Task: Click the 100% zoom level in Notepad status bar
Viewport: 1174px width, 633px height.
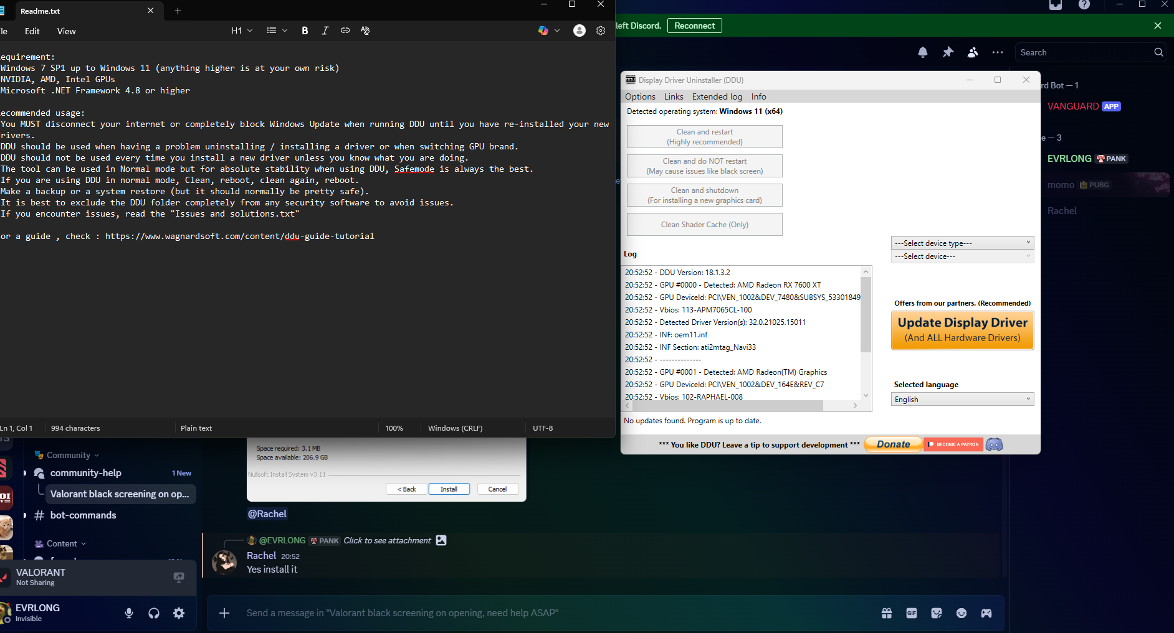Action: point(394,428)
